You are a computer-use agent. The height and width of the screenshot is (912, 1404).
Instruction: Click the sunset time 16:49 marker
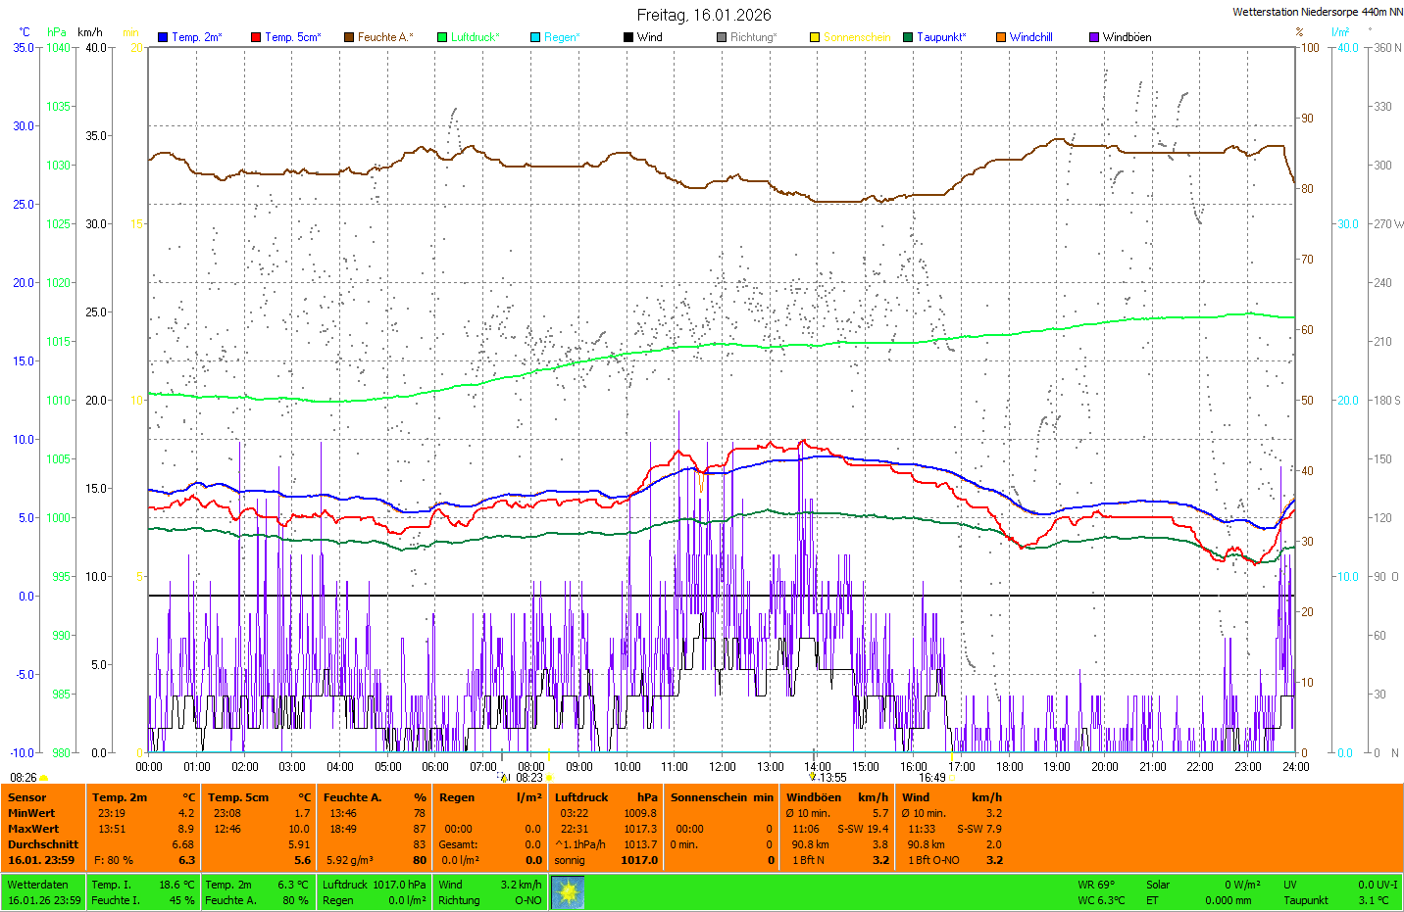(932, 778)
